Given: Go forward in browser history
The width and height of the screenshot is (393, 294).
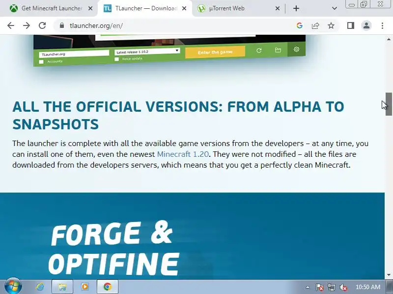Looking at the screenshot, I should point(27,25).
